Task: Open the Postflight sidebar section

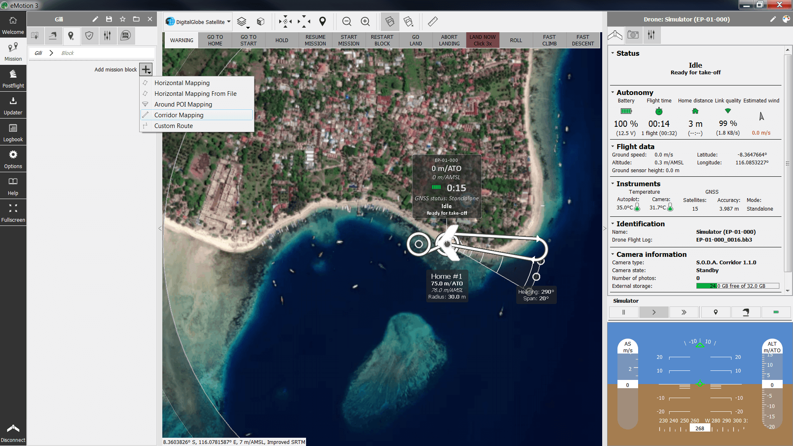Action: coord(13,78)
